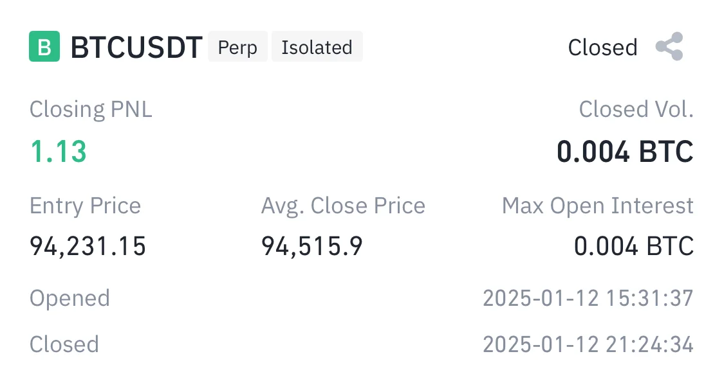This screenshot has height=381, width=724.
Task: Click the 0.004 BTC max open interest value
Action: point(633,246)
